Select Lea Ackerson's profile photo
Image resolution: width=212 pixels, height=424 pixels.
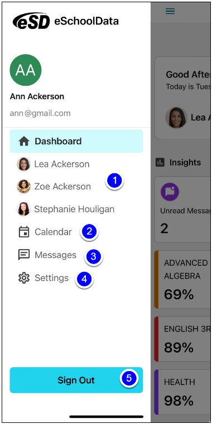[23, 164]
